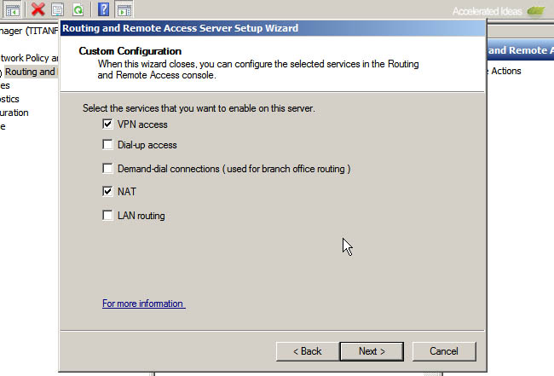The height and width of the screenshot is (376, 554).
Task: Select the tree item ending in 'stics'
Action: click(9, 99)
